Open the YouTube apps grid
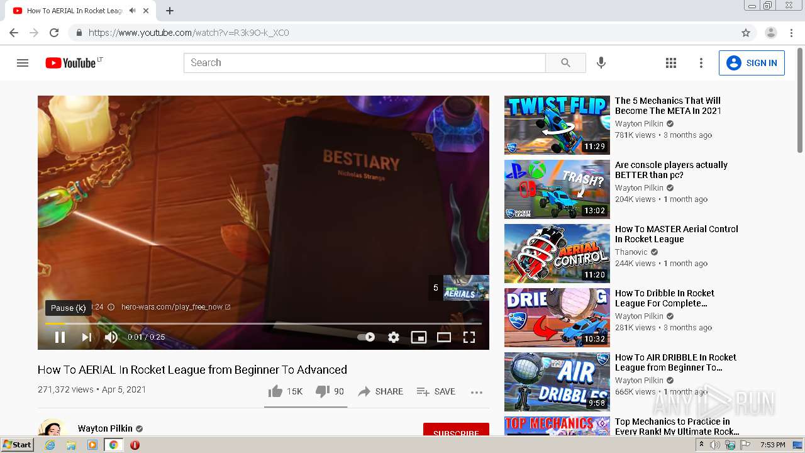805x453 pixels. (671, 63)
